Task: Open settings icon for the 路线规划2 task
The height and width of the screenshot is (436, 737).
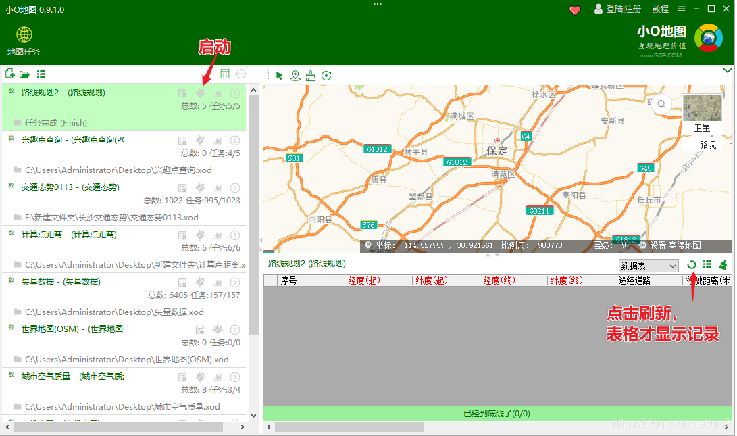Action: pos(182,93)
